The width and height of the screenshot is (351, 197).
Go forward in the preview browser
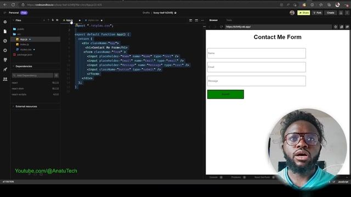[216, 27]
